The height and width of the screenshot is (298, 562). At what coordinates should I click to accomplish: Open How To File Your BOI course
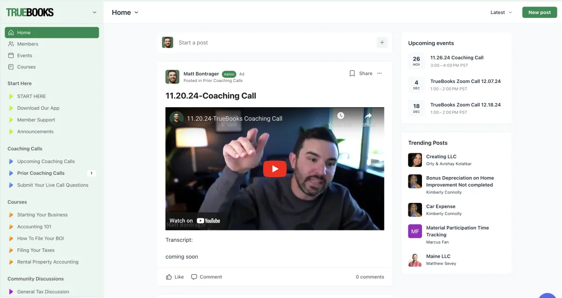pyautogui.click(x=40, y=238)
